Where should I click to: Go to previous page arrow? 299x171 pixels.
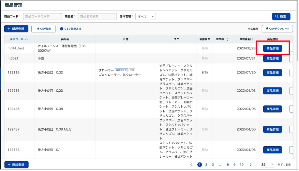click(191, 164)
